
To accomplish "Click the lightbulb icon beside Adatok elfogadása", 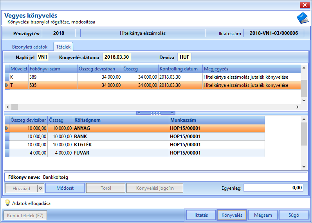I will point(7,203).
